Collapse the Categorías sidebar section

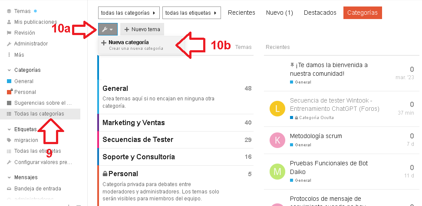pos(10,70)
